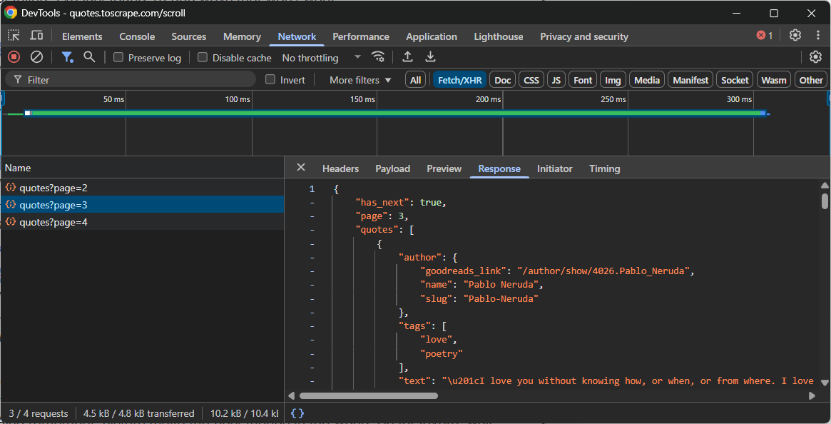The image size is (831, 424).
Task: Select the quotes?page=4 request
Action: pyautogui.click(x=142, y=222)
